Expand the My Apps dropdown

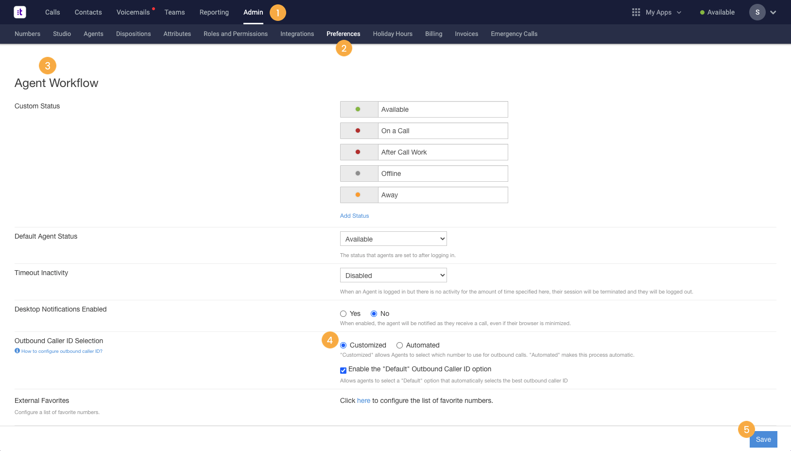pos(679,13)
